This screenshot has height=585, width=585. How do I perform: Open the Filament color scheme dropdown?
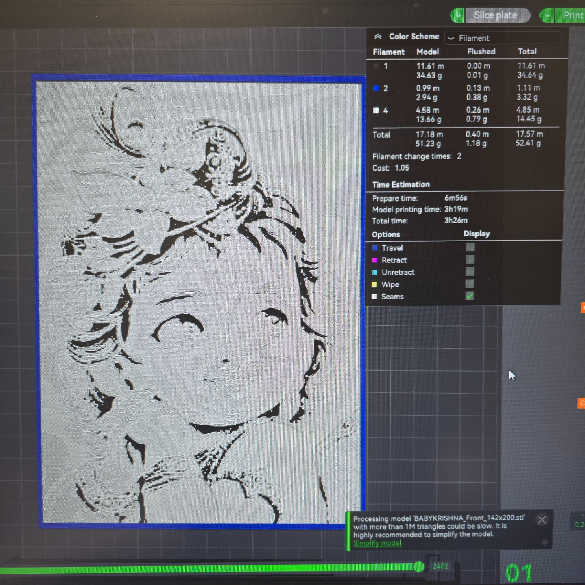[503, 38]
